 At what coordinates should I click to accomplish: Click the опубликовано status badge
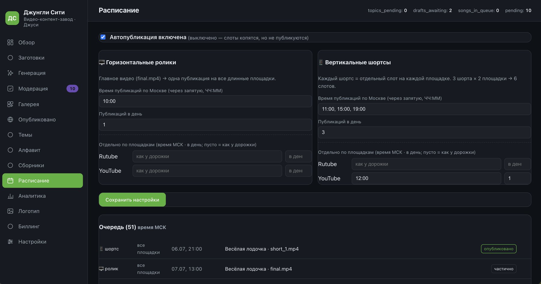499,249
